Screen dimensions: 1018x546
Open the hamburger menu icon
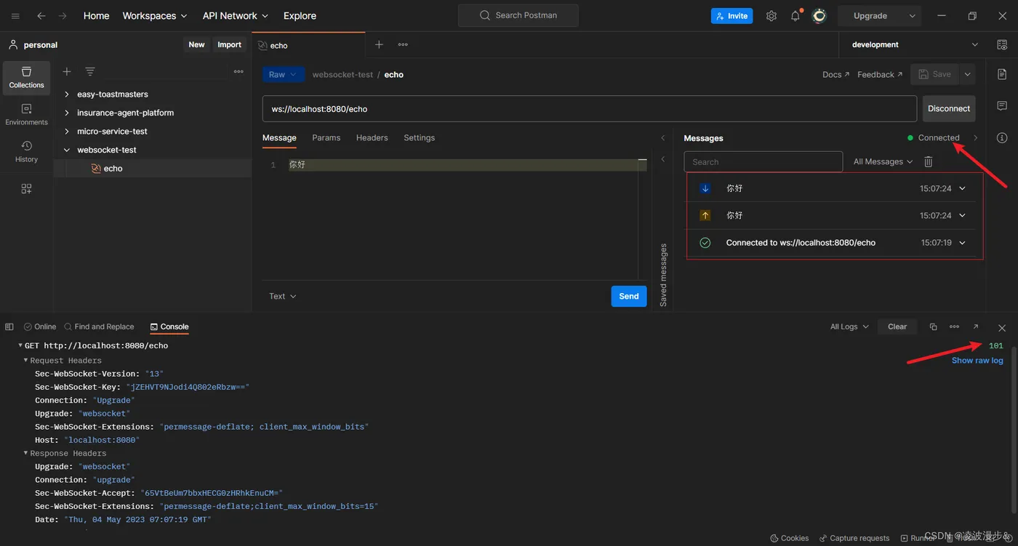[x=15, y=16]
